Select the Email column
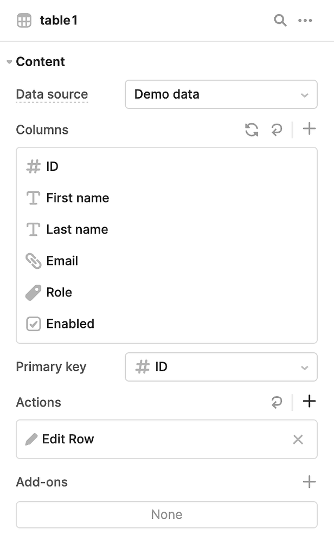The height and width of the screenshot is (542, 334). (62, 261)
